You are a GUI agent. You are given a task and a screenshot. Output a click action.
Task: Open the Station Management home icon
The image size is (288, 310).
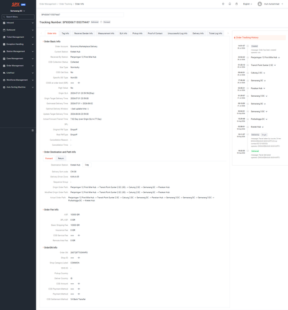(4, 51)
